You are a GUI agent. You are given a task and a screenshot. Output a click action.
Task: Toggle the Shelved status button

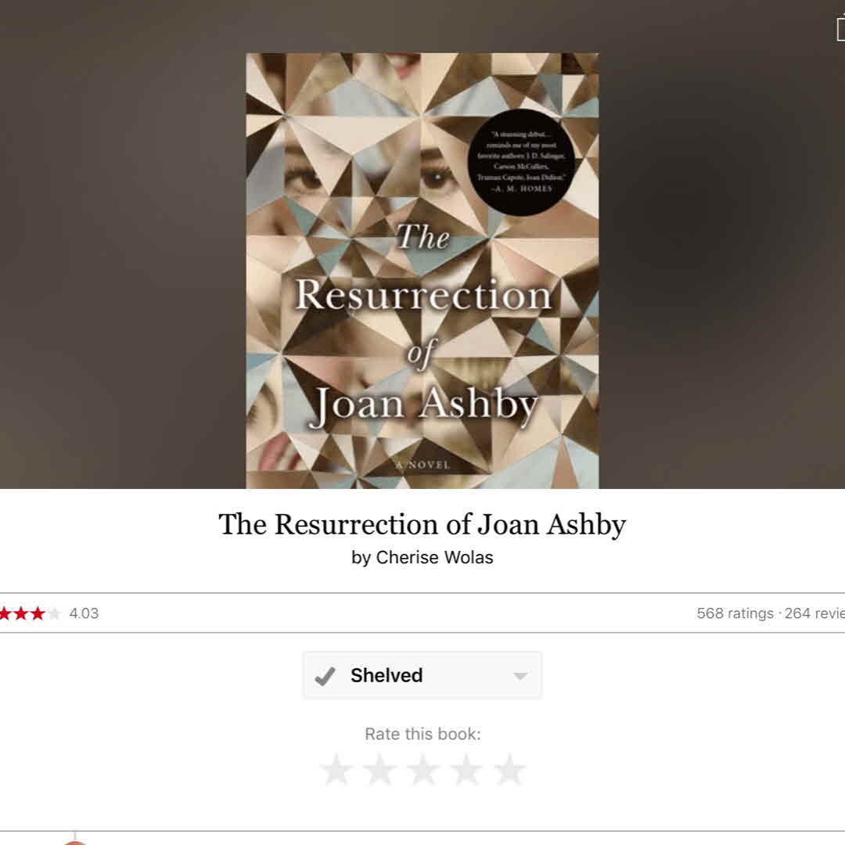[x=422, y=675]
